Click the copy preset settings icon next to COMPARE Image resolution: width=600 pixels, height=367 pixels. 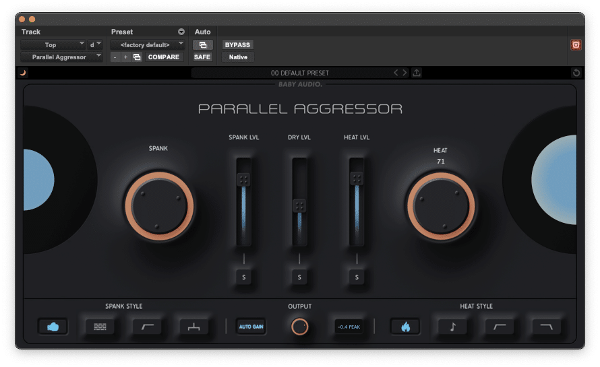(x=137, y=57)
